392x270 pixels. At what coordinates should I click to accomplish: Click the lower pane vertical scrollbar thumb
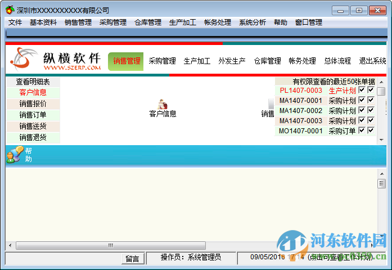pyautogui.click(x=381, y=184)
